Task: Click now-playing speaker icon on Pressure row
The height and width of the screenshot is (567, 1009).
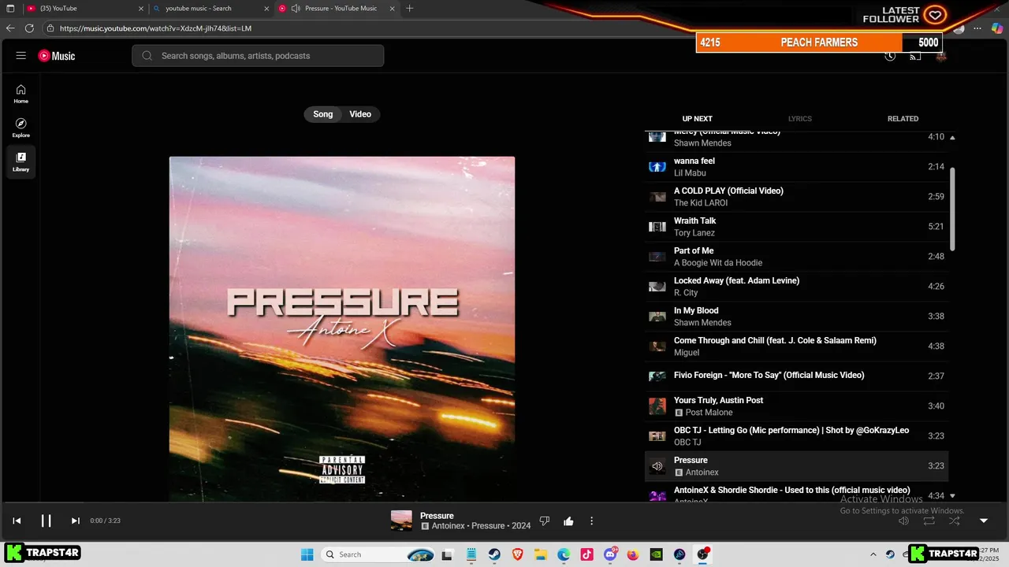Action: coord(657,466)
